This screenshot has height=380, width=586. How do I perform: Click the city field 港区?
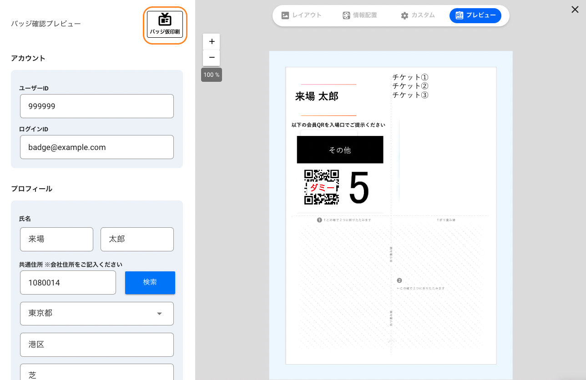tap(97, 345)
